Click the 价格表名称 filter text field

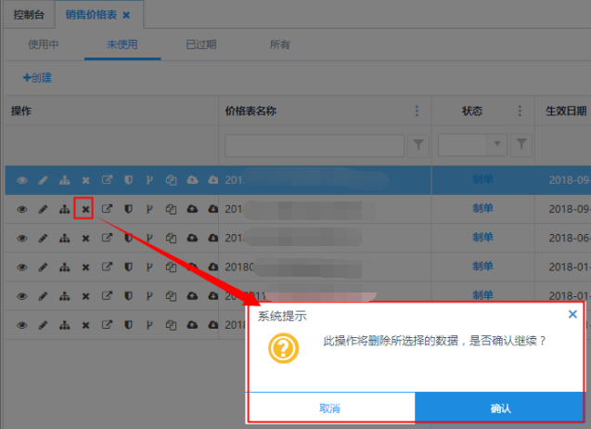click(315, 145)
